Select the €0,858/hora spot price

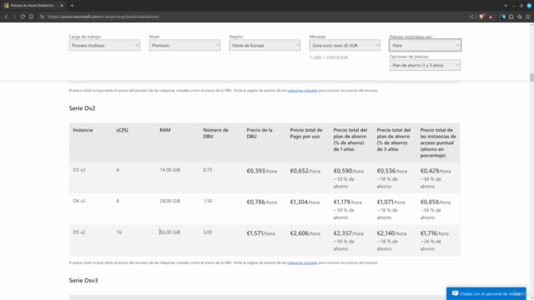436,202
